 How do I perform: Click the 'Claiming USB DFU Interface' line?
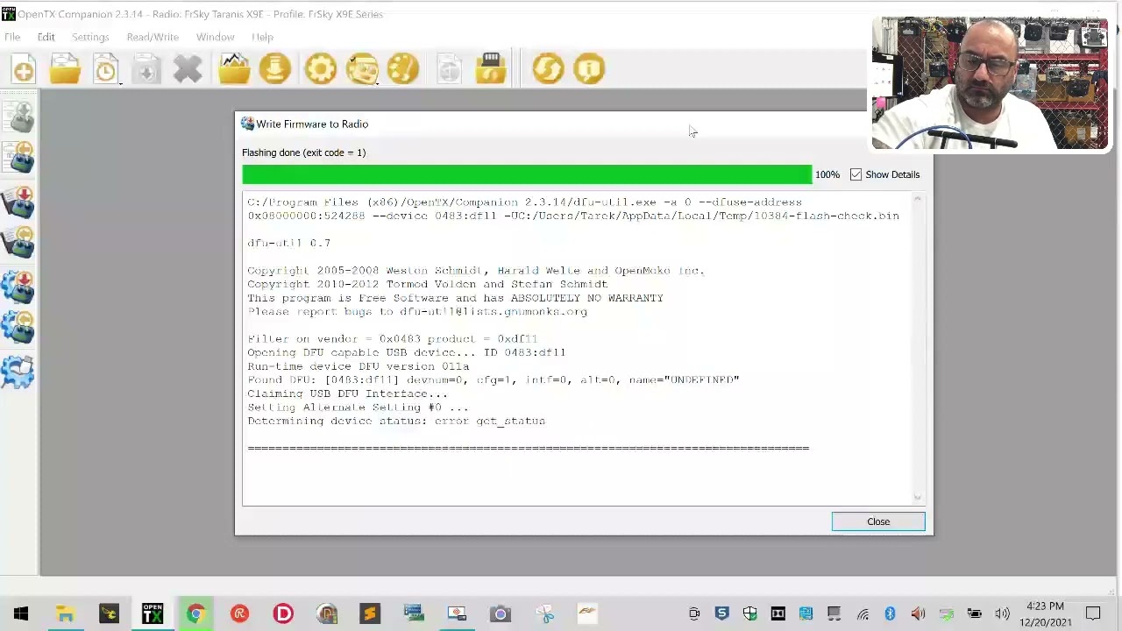347,393
